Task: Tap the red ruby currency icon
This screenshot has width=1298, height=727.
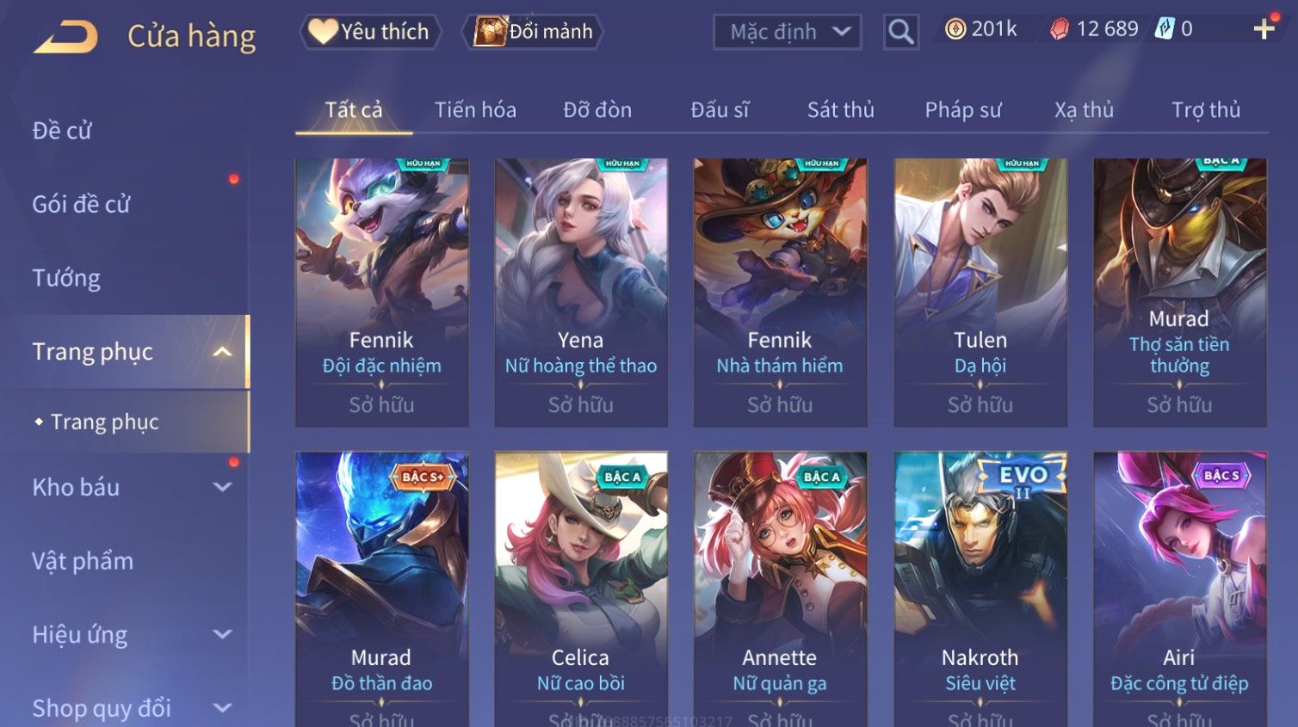Action: tap(1060, 29)
